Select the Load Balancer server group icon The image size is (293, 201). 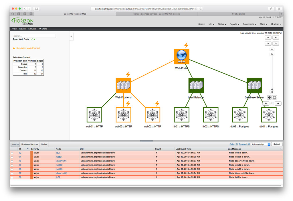pyautogui.click(x=196, y=85)
